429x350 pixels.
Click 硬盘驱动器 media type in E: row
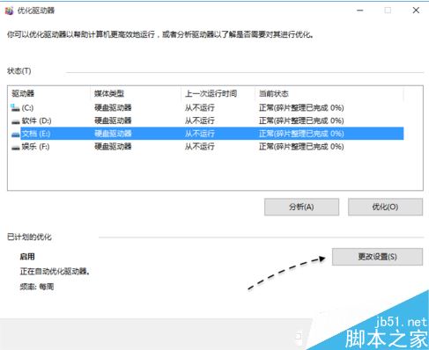(113, 134)
